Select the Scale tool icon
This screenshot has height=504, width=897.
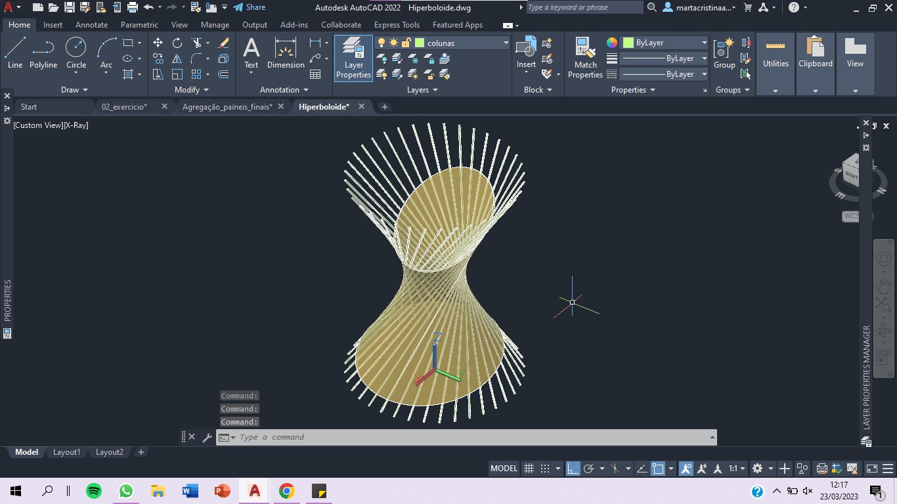177,74
